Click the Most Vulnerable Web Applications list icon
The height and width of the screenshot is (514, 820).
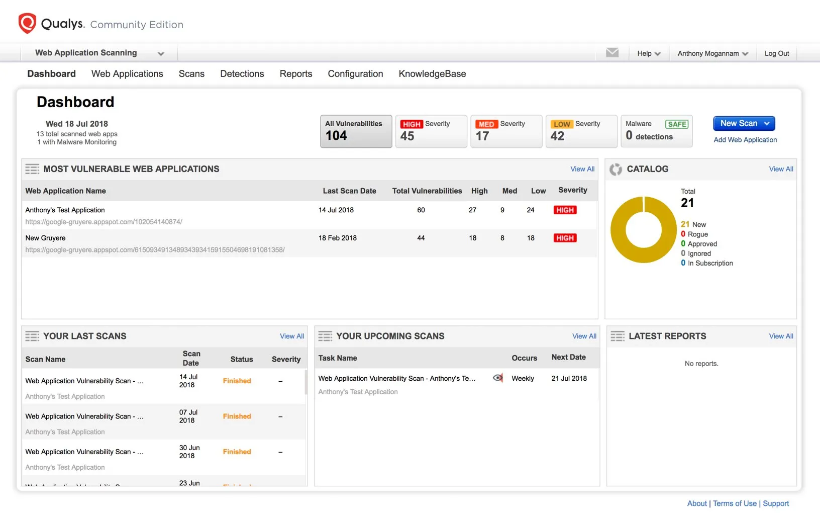point(32,169)
